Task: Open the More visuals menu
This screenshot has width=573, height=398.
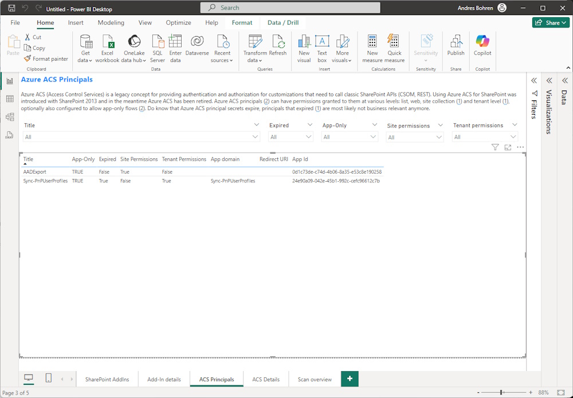Action: click(x=342, y=49)
